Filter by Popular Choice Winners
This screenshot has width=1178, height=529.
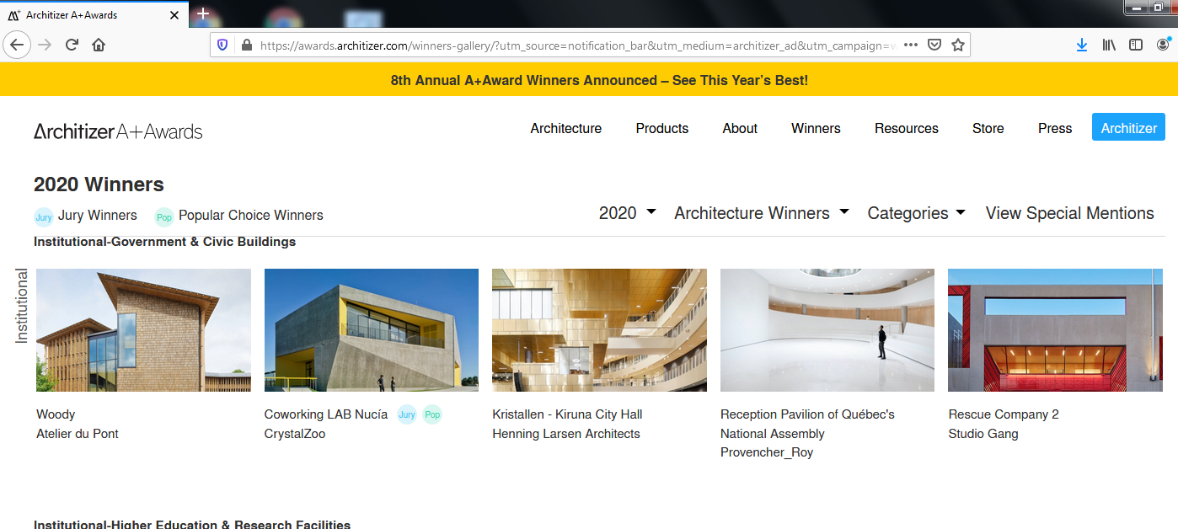pos(238,216)
